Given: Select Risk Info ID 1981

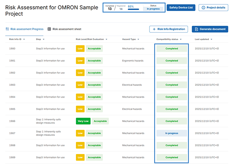Looking at the screenshot, I should (12, 61).
